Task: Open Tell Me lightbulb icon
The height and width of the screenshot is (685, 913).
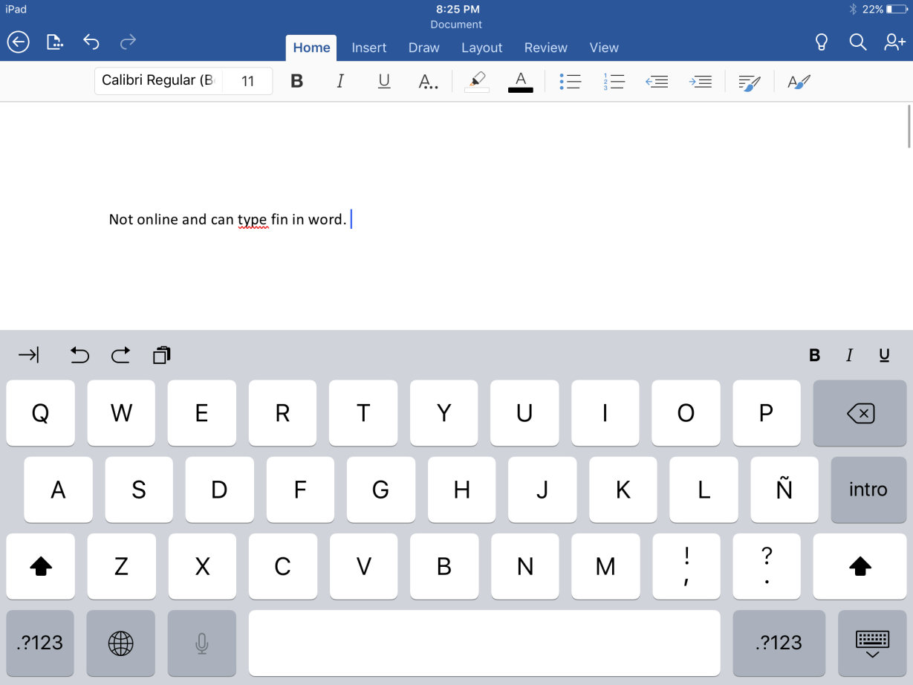Action: tap(821, 42)
